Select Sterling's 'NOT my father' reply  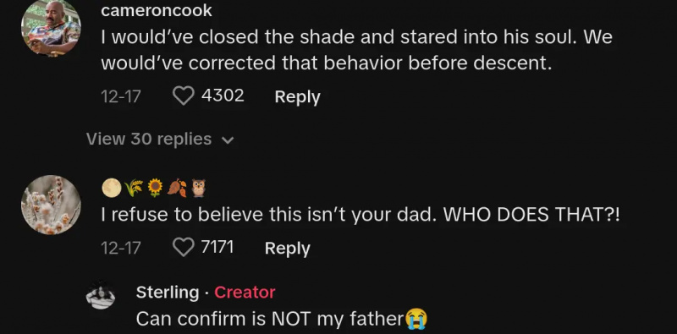click(282, 320)
